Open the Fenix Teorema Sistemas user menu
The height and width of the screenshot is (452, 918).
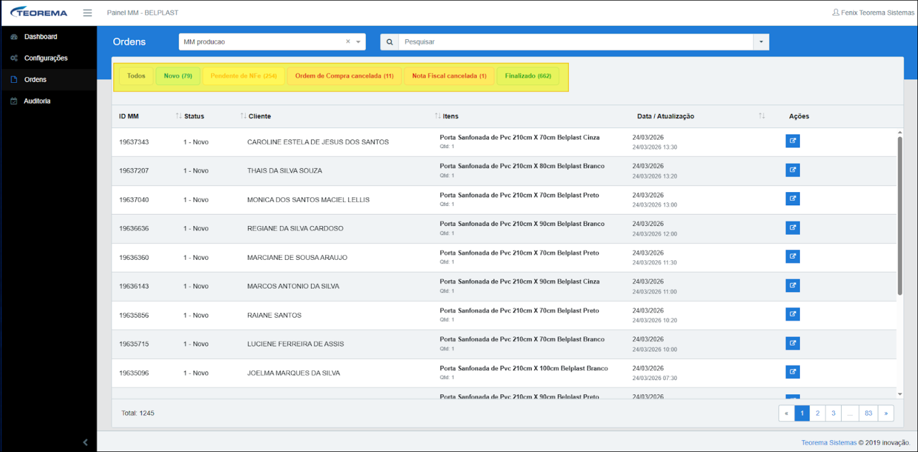click(873, 13)
